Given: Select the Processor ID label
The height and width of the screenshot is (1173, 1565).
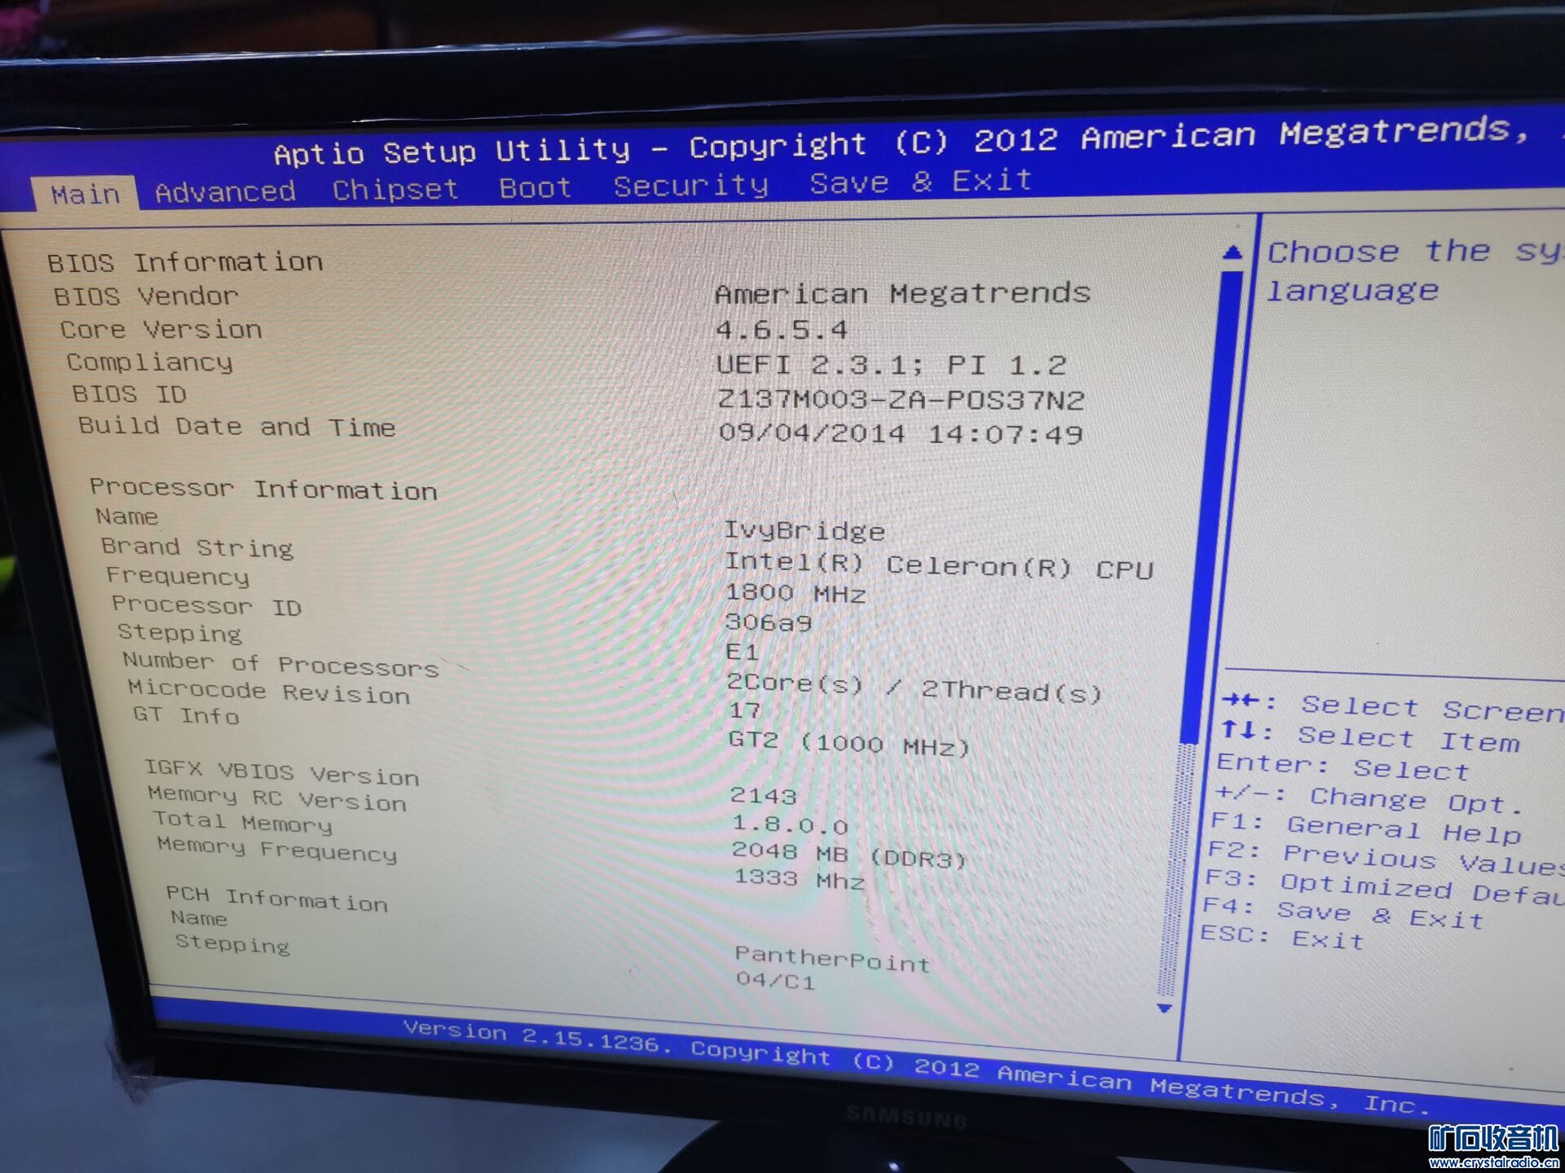Looking at the screenshot, I should [207, 605].
